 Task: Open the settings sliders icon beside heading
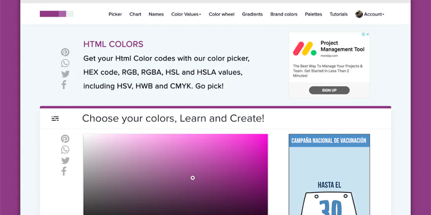pyautogui.click(x=55, y=118)
